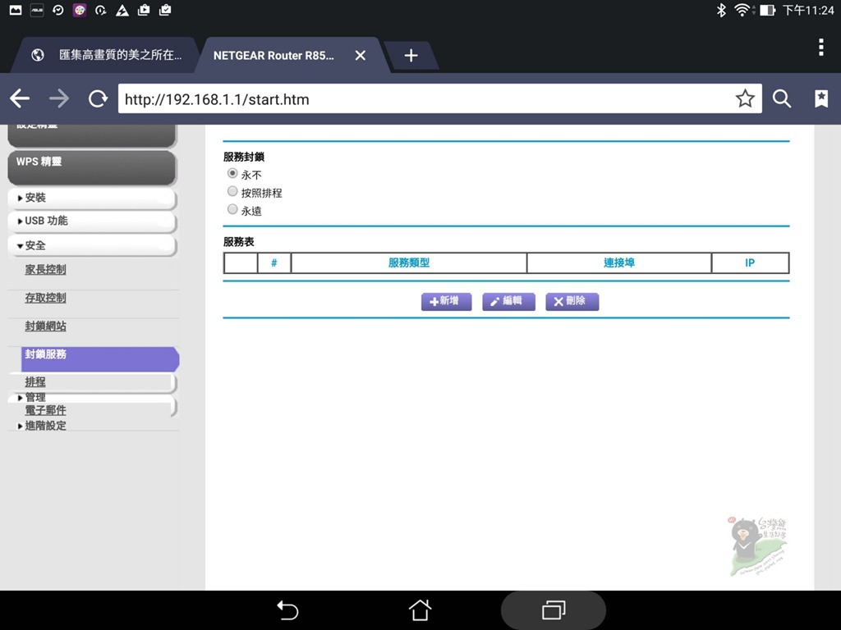Open 電子郵件 link in sidebar
The image size is (841, 630).
pos(46,410)
